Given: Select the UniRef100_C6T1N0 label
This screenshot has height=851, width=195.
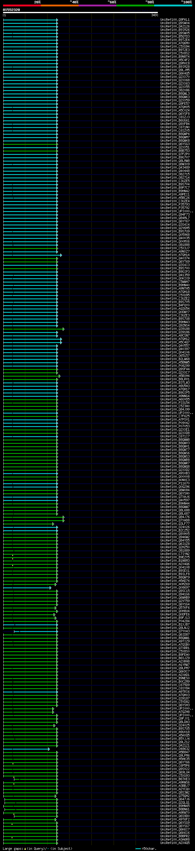Looking at the screenshot, I should coord(175,127).
